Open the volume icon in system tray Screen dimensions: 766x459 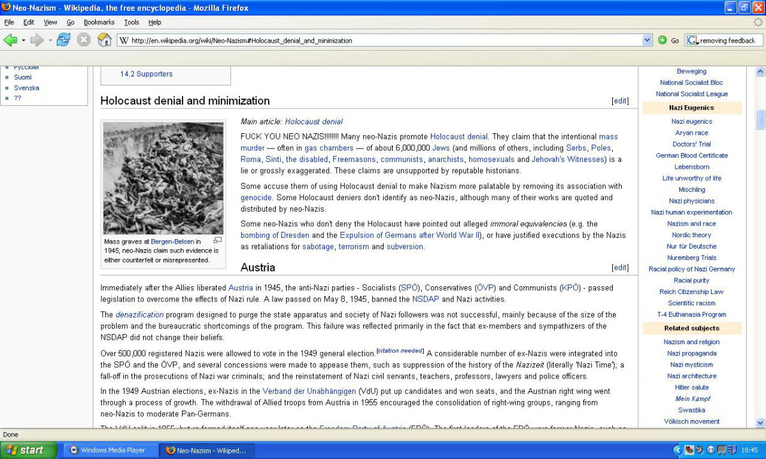(x=698, y=451)
